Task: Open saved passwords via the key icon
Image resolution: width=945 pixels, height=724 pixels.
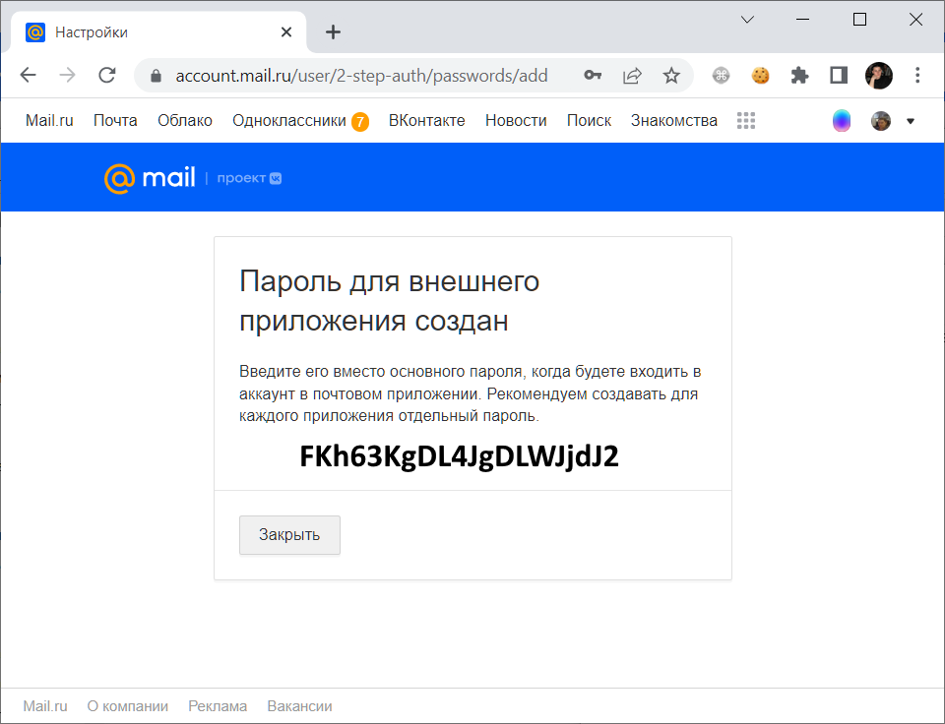Action: pyautogui.click(x=594, y=75)
